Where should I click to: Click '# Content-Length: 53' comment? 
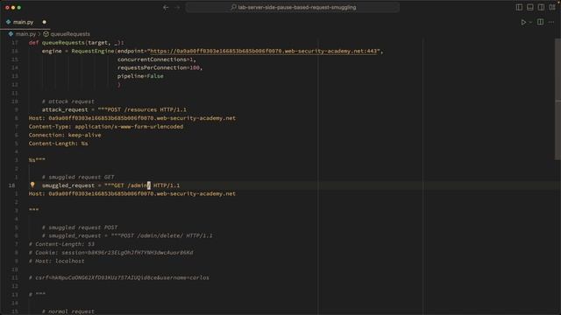coord(61,244)
